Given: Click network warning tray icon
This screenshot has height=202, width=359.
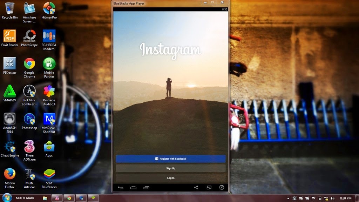Looking at the screenshot, I should (x=326, y=198).
